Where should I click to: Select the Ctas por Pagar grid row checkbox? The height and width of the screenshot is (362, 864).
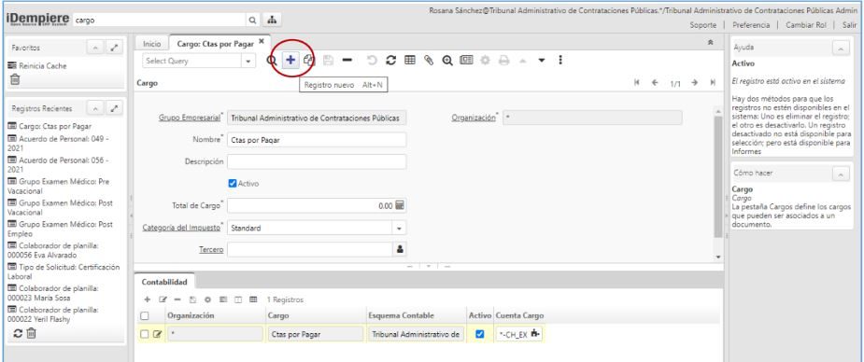[145, 334]
